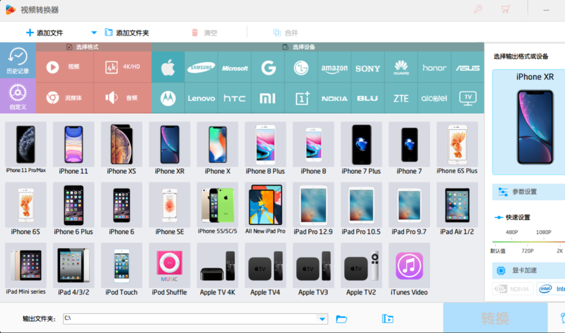The width and height of the screenshot is (565, 333).
Task: Open the output video folder icon
Action: pos(387,319)
